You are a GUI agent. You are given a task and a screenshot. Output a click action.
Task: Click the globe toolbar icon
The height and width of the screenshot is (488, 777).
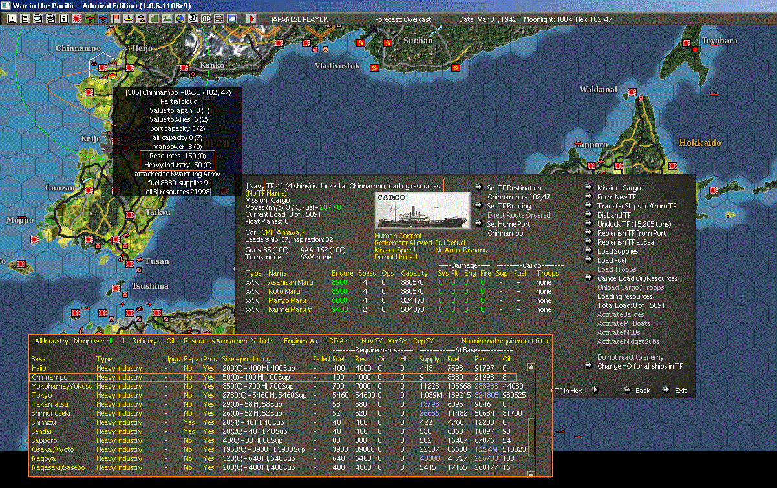click(180, 19)
